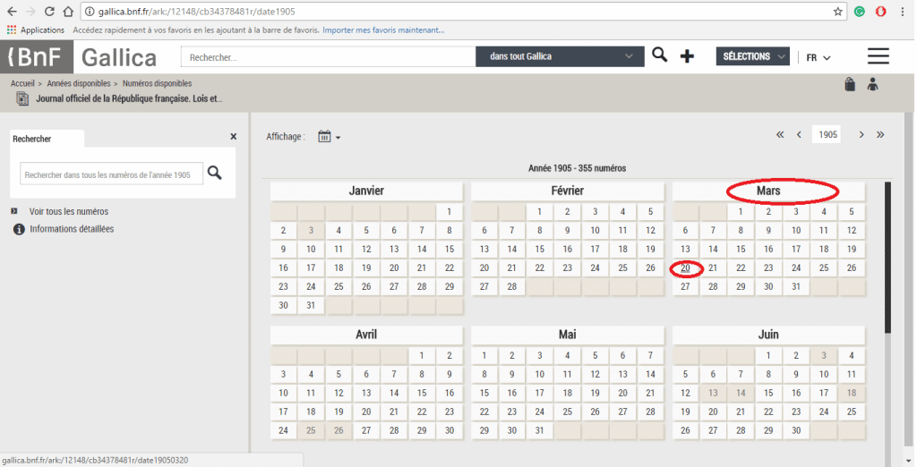Open the hamburger menu icon

[878, 56]
